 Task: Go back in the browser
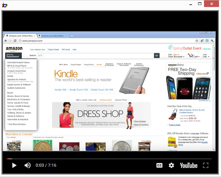pos(6,41)
